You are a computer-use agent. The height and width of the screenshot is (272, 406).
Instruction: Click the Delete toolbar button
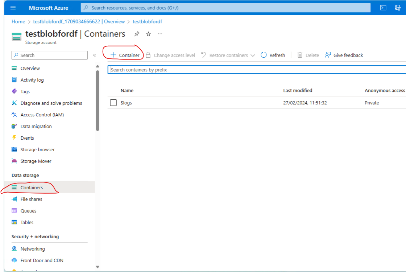pyautogui.click(x=308, y=55)
